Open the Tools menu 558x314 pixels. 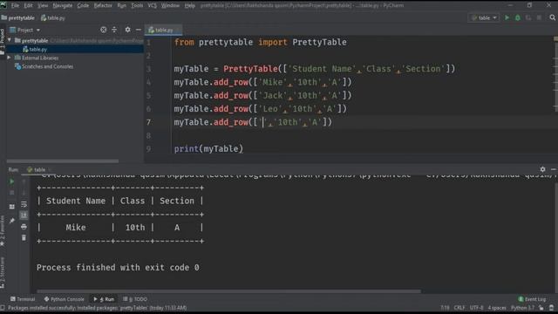(137, 5)
